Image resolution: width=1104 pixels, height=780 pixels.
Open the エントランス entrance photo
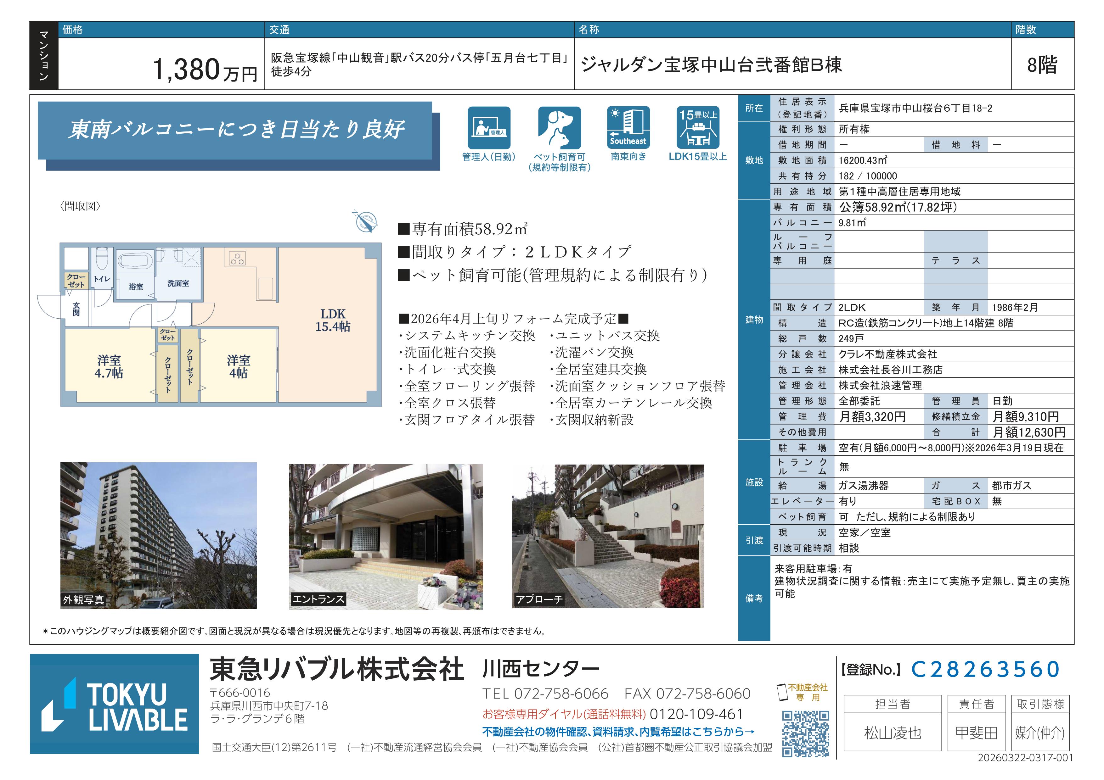(386, 536)
